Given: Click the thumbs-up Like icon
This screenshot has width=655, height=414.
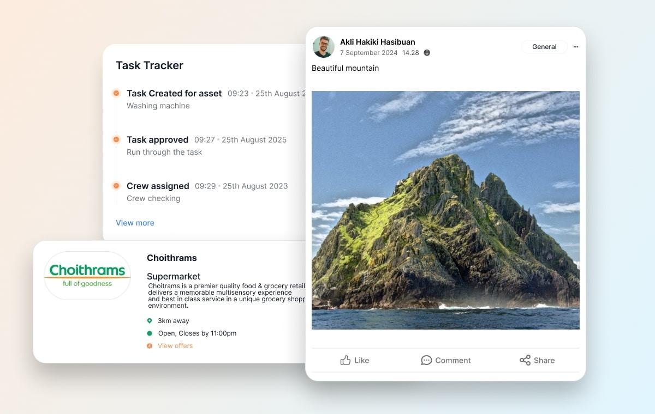Looking at the screenshot, I should (x=345, y=360).
